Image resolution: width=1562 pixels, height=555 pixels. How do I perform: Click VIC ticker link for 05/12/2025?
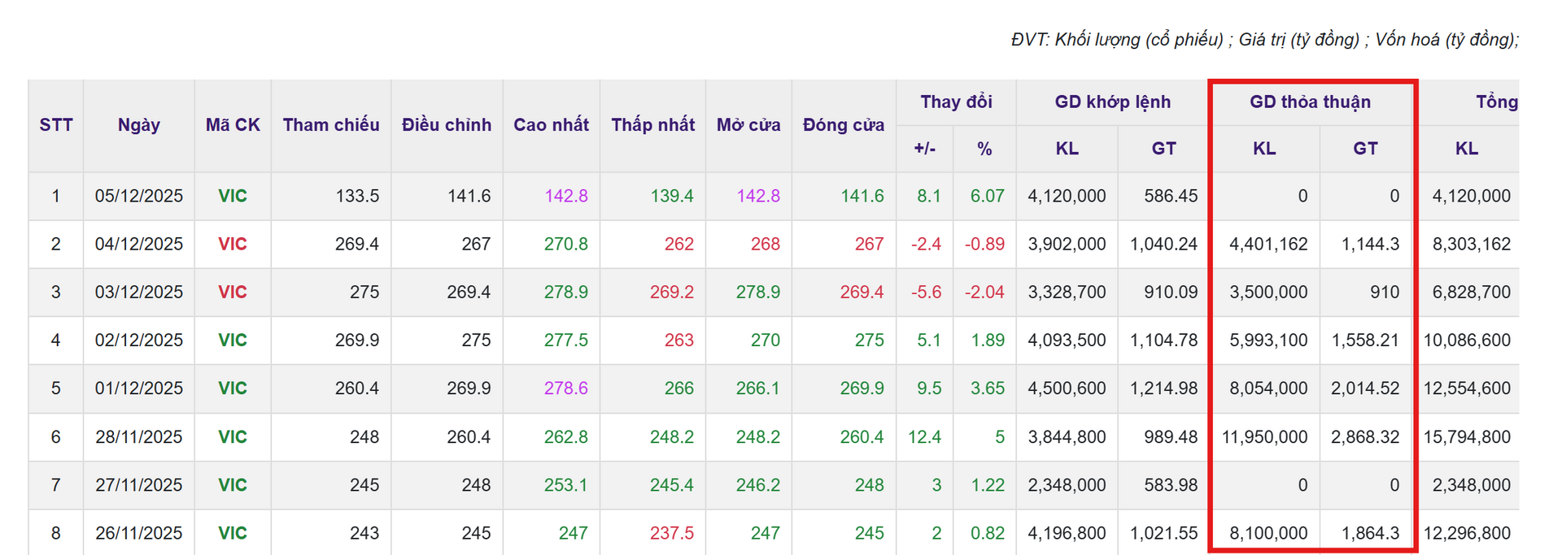pyautogui.click(x=232, y=196)
